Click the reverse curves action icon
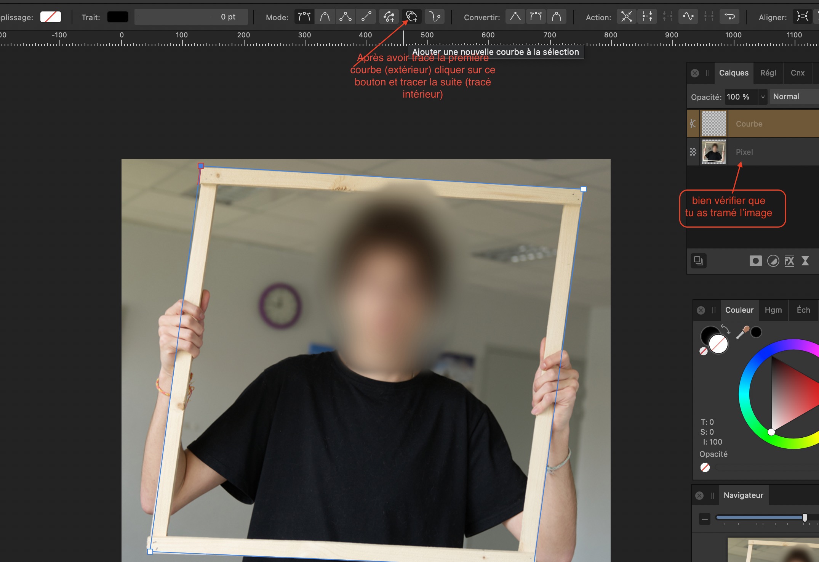Screen dimensions: 819x562 (x=729, y=17)
